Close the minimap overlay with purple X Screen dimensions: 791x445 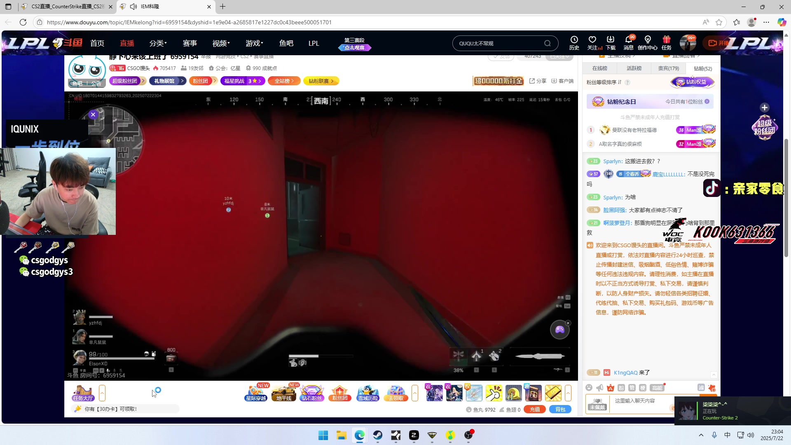[x=93, y=115]
